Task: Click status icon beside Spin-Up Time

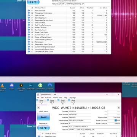Action: pyautogui.click(x=29, y=16)
